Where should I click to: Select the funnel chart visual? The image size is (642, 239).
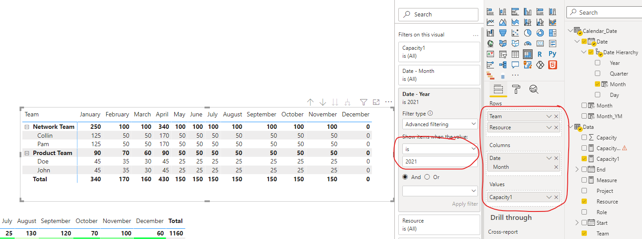pyautogui.click(x=503, y=32)
